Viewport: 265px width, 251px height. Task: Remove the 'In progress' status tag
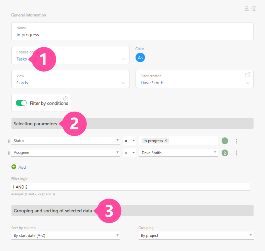tap(166, 141)
